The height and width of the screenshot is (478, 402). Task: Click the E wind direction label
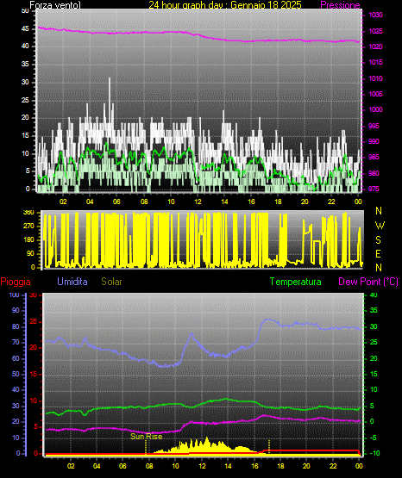(378, 253)
